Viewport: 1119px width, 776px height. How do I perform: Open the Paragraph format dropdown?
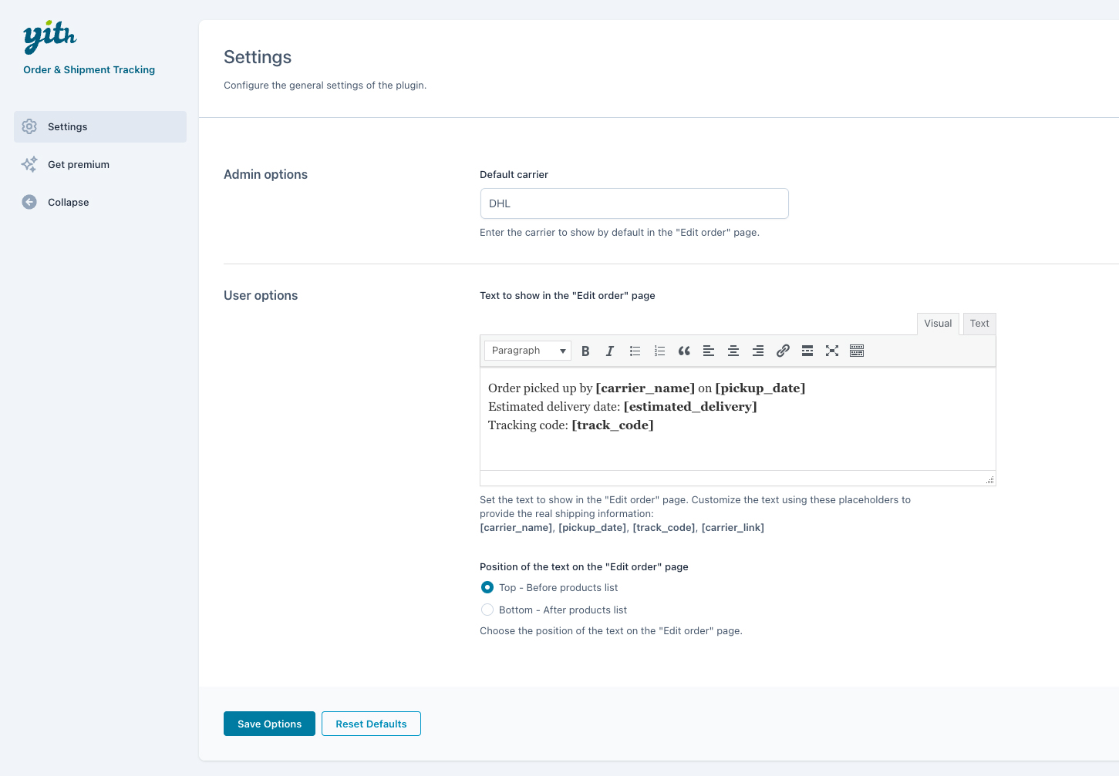(527, 351)
